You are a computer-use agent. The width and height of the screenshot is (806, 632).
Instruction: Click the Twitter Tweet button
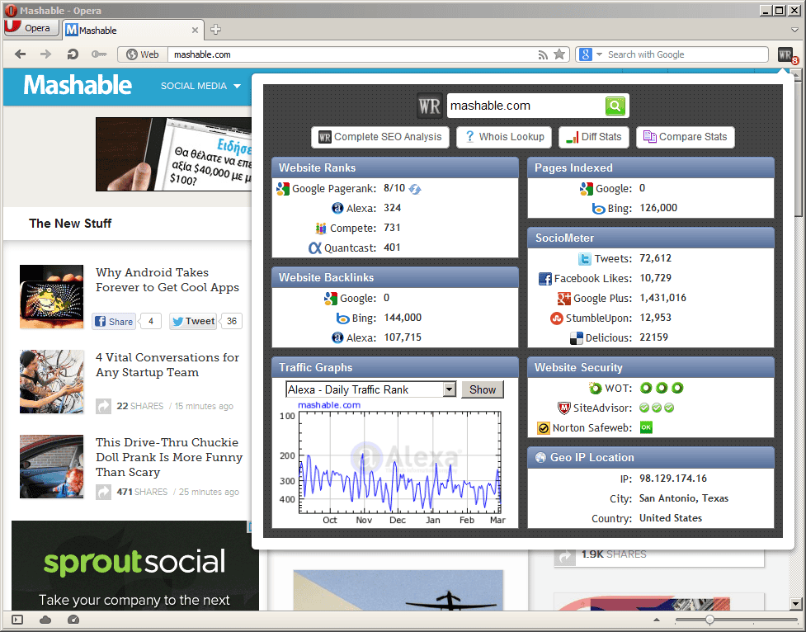click(193, 322)
